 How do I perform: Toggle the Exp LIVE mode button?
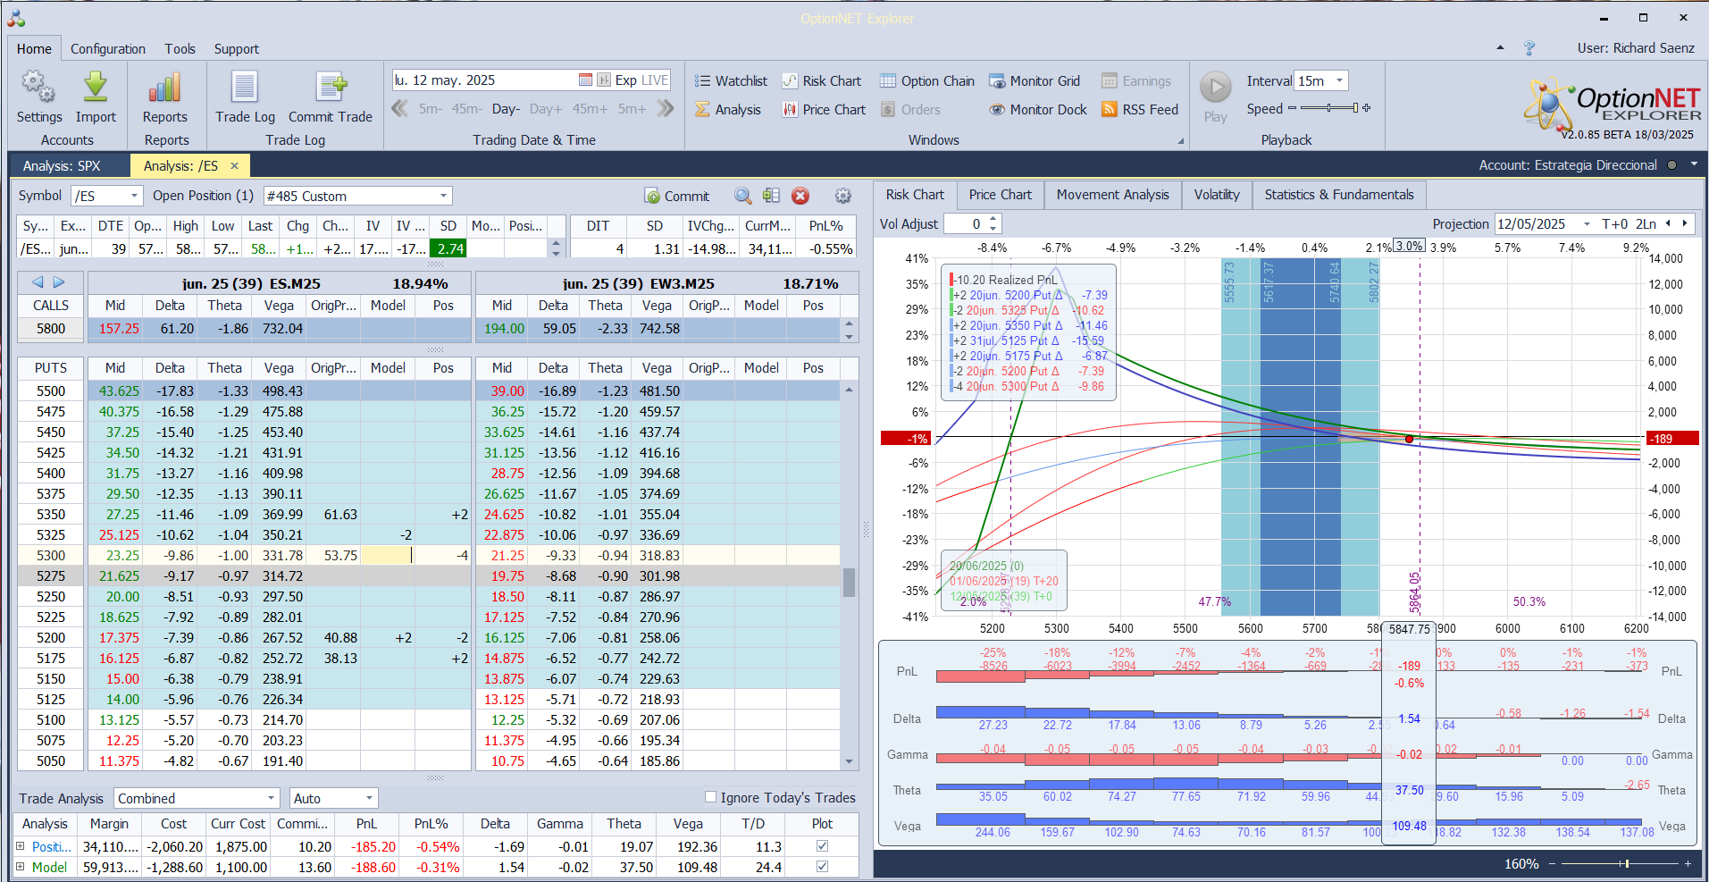pos(641,80)
